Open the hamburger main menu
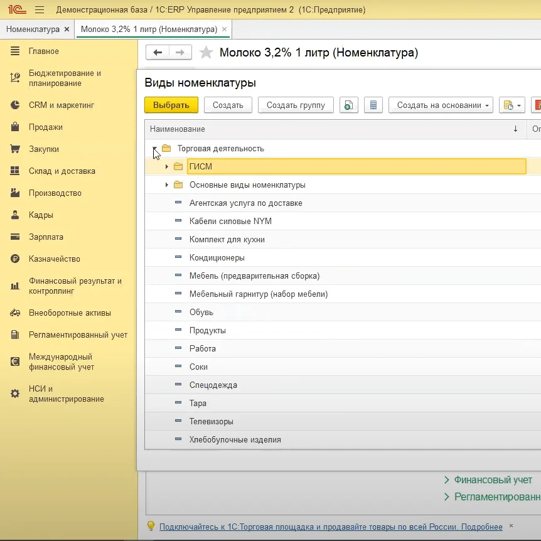 40,10
